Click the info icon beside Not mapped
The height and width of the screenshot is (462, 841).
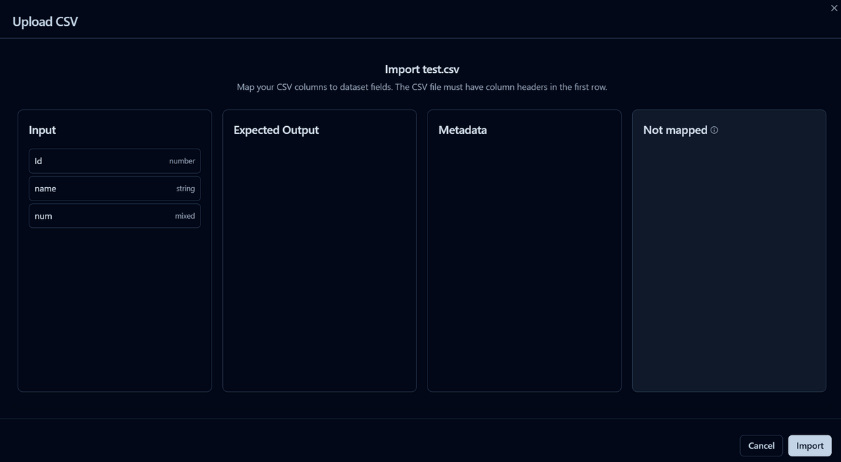point(714,130)
